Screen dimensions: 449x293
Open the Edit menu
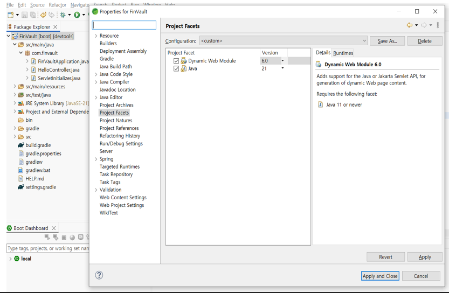pos(22,5)
